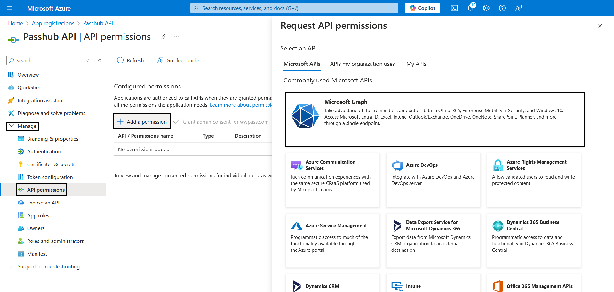This screenshot has width=614, height=292.
Task: Click the Azure Service Management triangle icon
Action: [x=297, y=226]
